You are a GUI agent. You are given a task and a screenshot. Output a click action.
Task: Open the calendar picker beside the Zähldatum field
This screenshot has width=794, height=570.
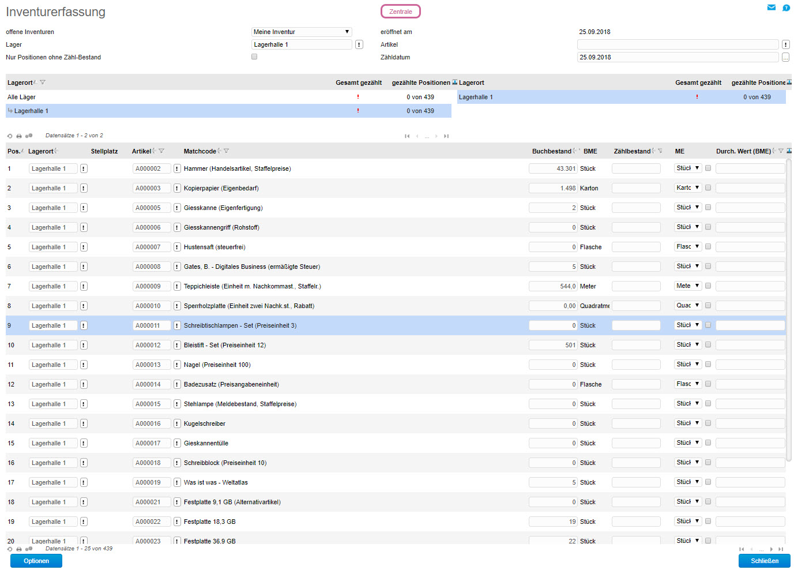(785, 57)
